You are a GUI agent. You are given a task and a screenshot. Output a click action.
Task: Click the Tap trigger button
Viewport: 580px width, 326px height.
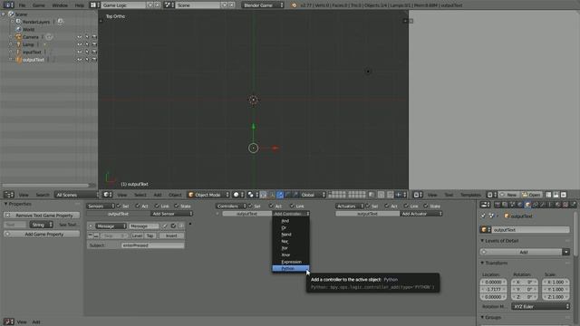coord(150,235)
